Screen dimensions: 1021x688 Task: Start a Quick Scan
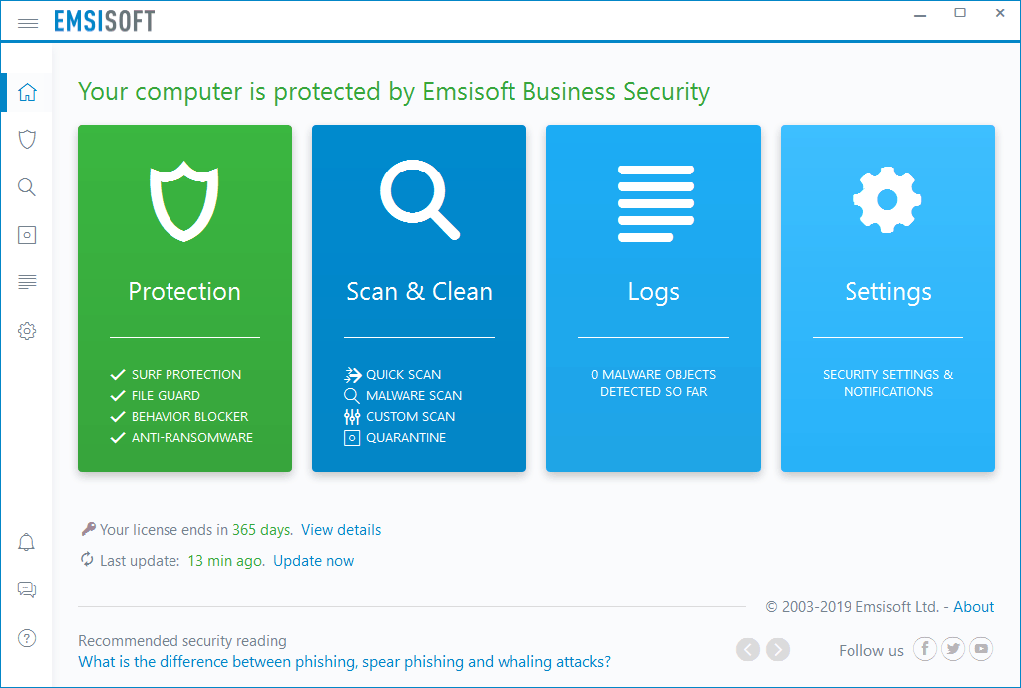(x=403, y=375)
